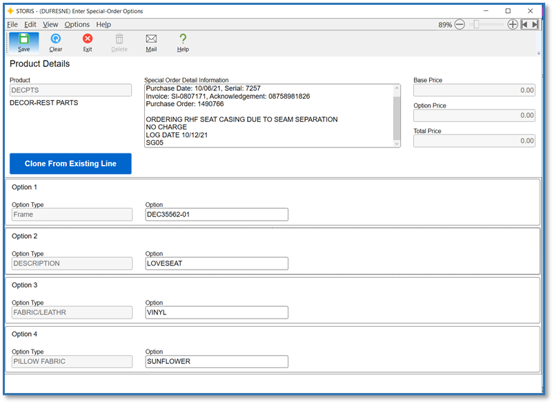The image size is (554, 404).
Task: Click the Option 1 section label
Action: 24,187
